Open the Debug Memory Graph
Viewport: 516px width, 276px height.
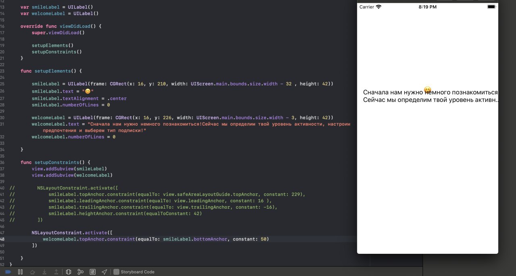tap(80, 272)
